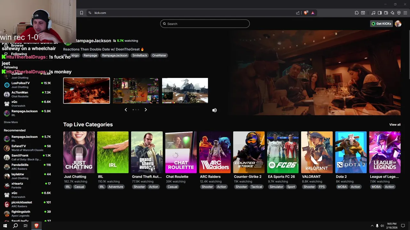The image size is (410, 230).
Task: Open the Windows Start menu
Action: point(5,226)
